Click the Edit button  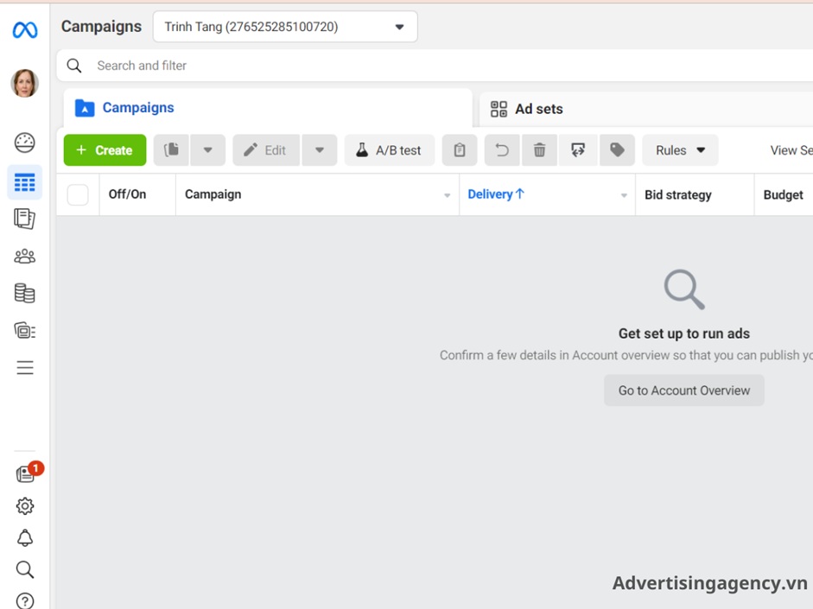point(266,150)
